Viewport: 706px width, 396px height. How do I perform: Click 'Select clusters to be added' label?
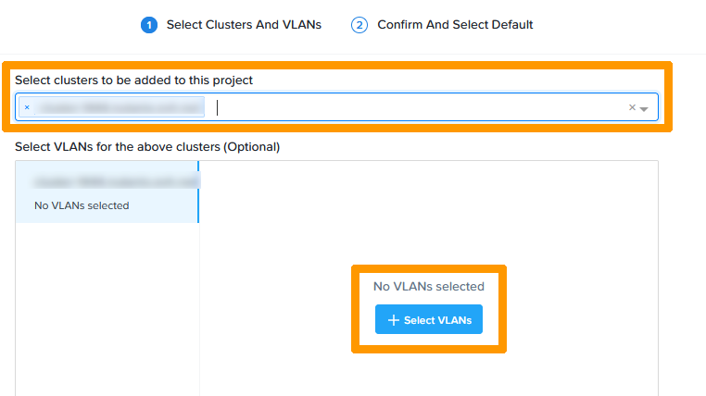(x=133, y=80)
